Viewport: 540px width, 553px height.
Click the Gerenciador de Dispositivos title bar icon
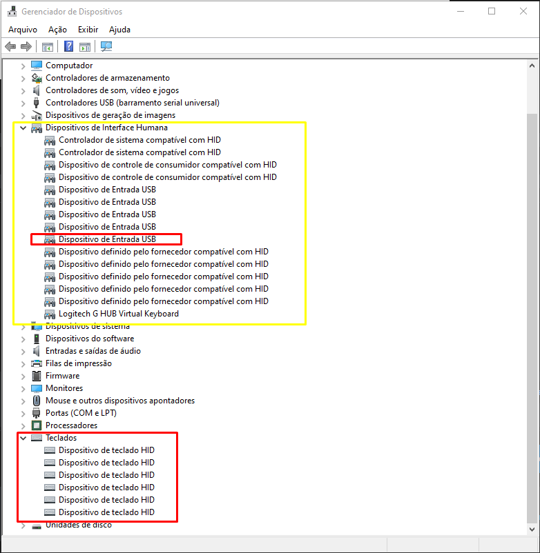coord(12,11)
